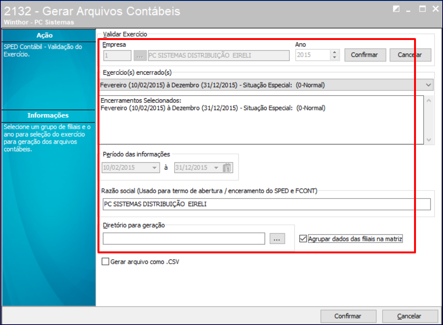Increase the Ano value with up arrow
The image size is (443, 325).
click(334, 52)
